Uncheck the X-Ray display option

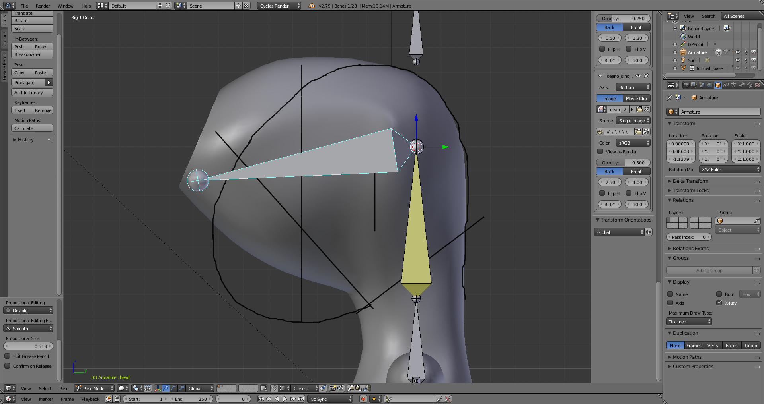719,303
